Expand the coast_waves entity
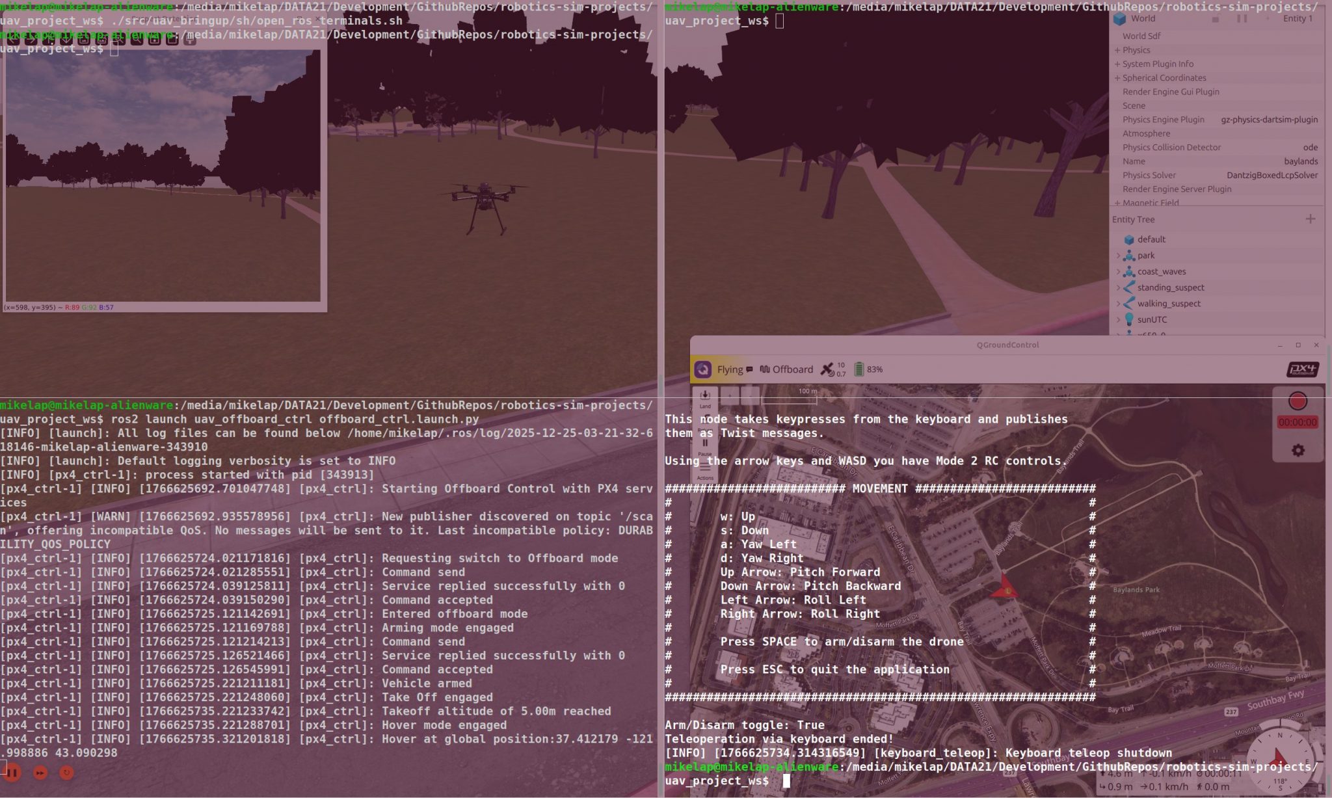 point(1118,272)
